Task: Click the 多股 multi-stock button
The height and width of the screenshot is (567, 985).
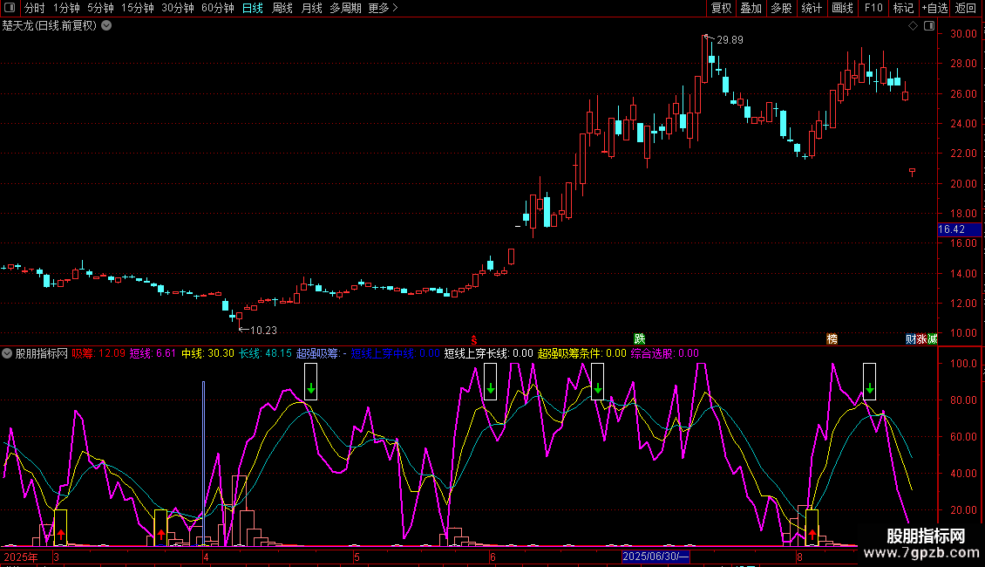Action: tap(781, 8)
